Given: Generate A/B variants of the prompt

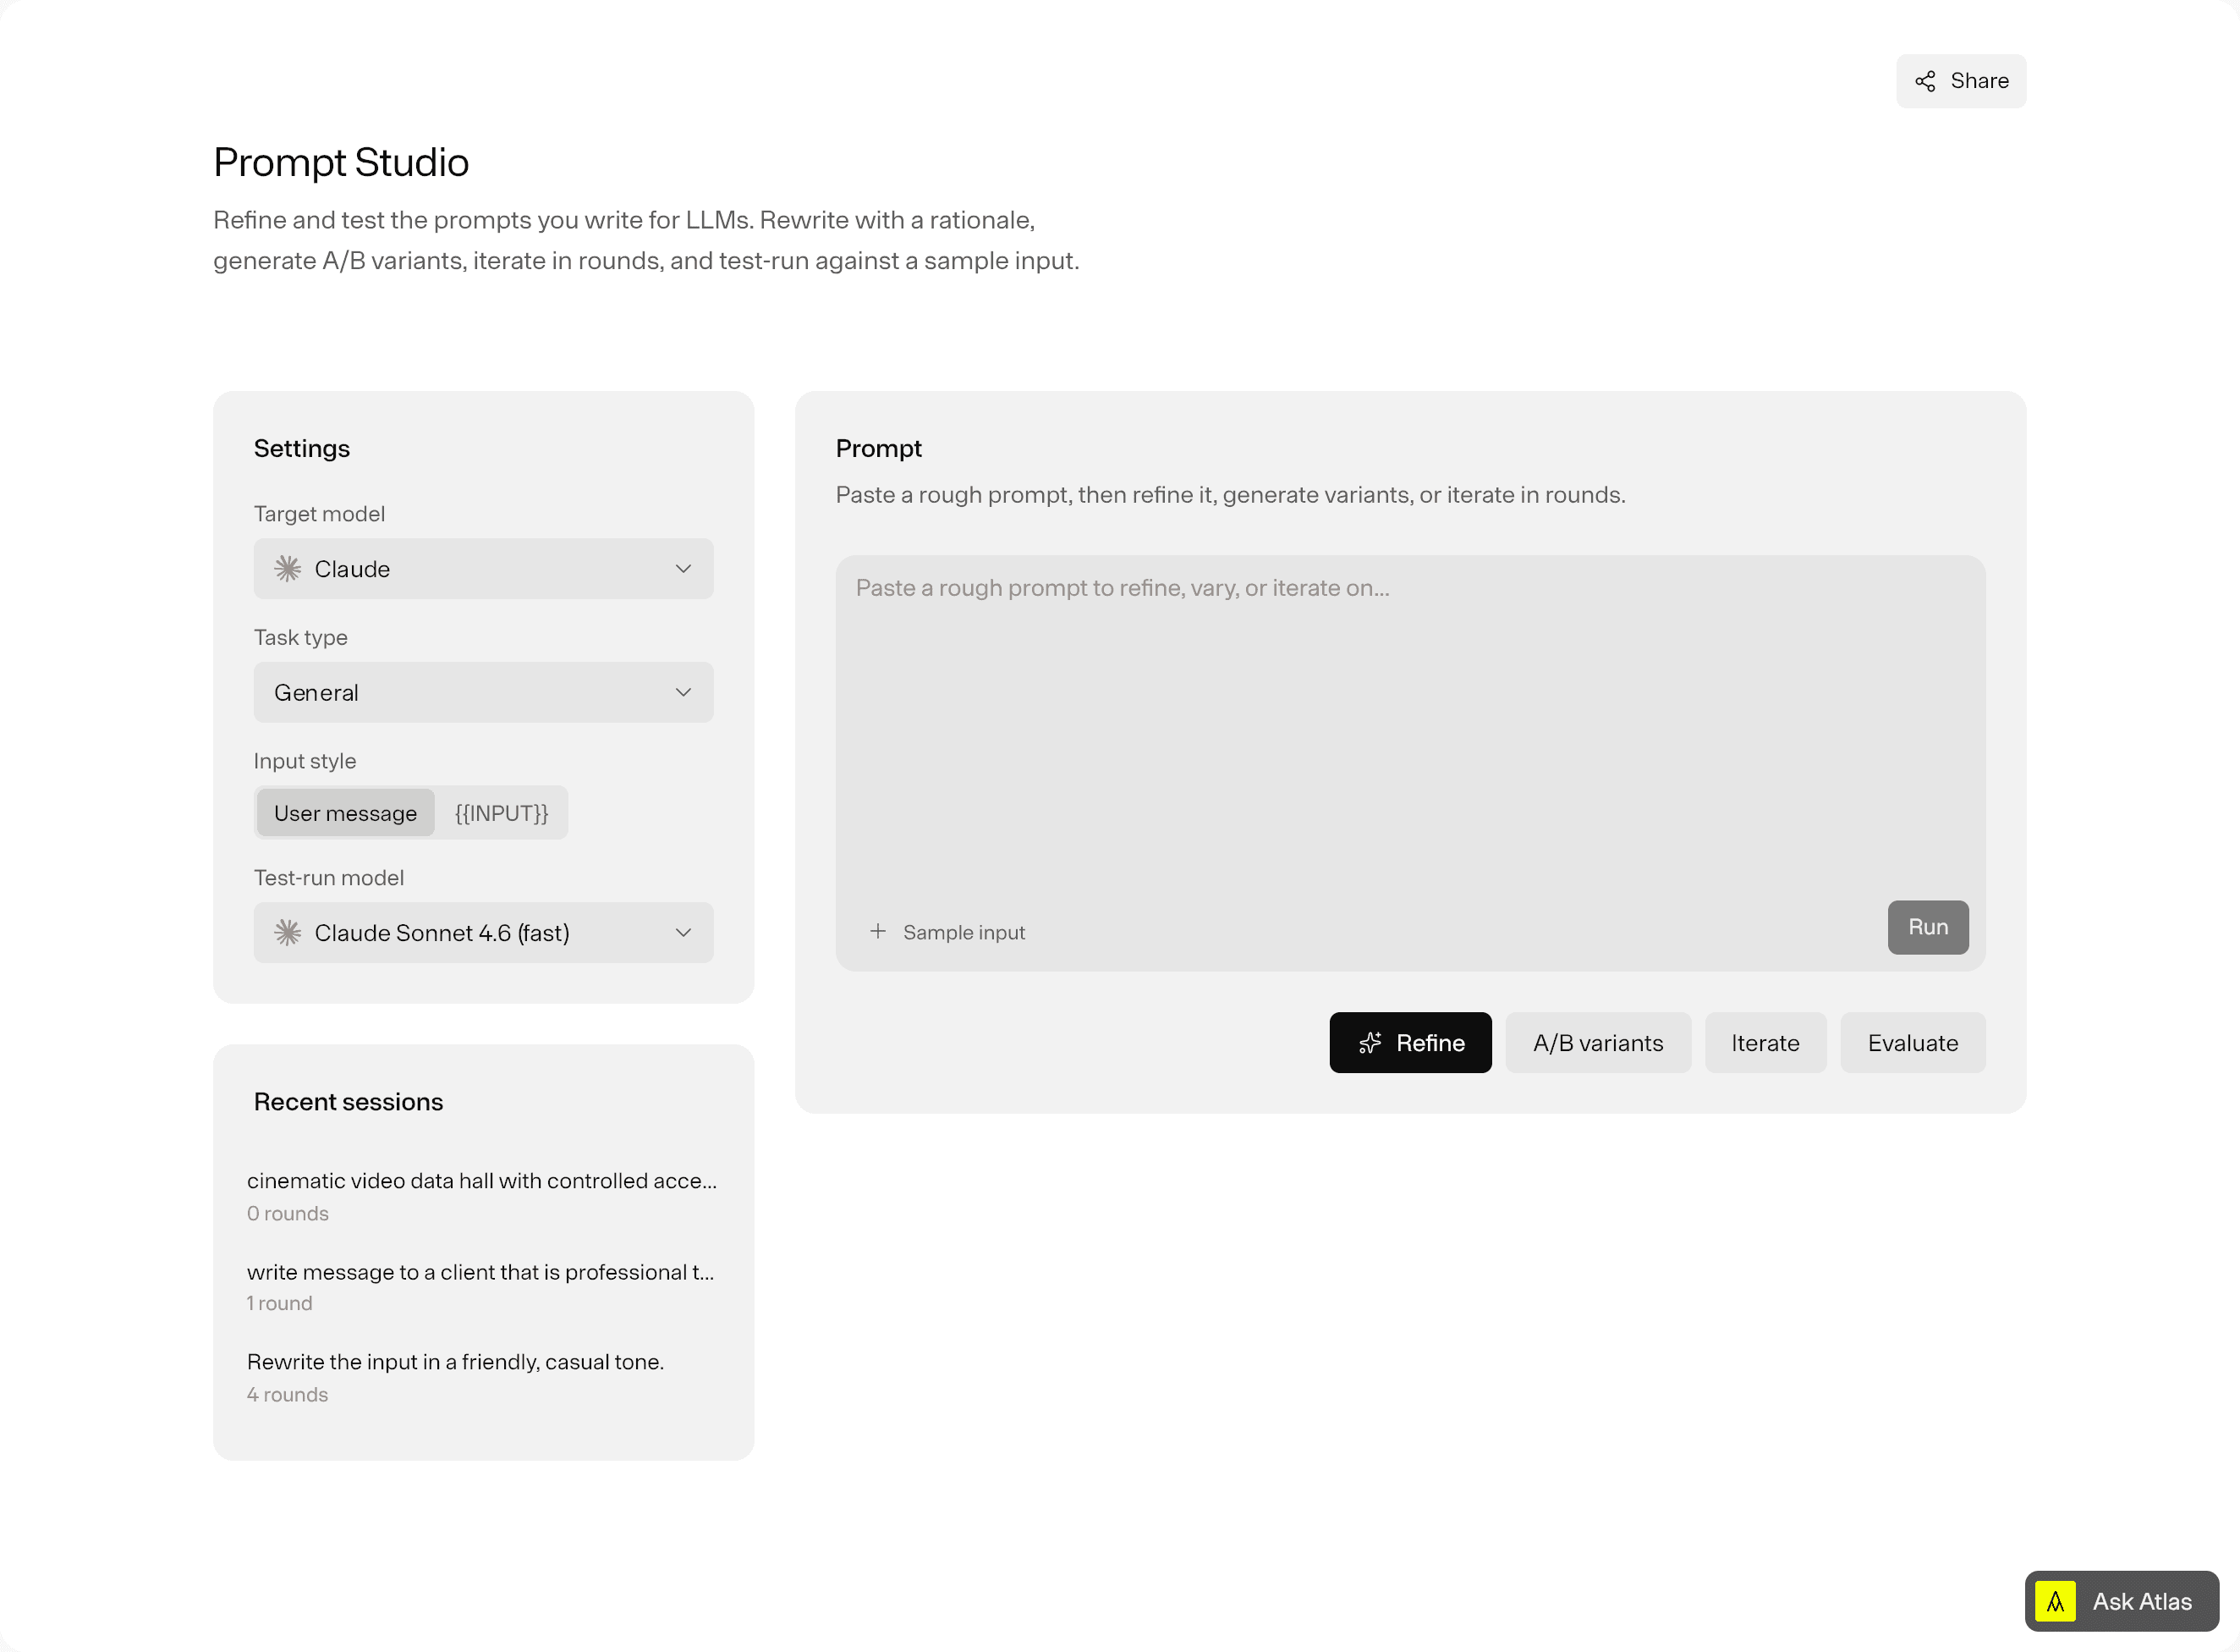Looking at the screenshot, I should pyautogui.click(x=1598, y=1043).
